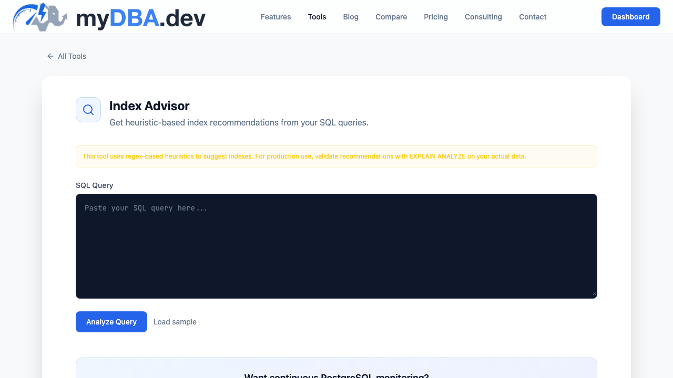
Task: Focus the SQL Query text area
Action: click(336, 246)
